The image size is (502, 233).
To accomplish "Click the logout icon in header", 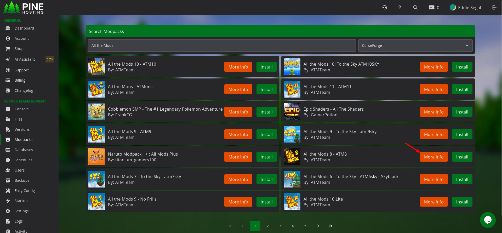I will click(494, 7).
